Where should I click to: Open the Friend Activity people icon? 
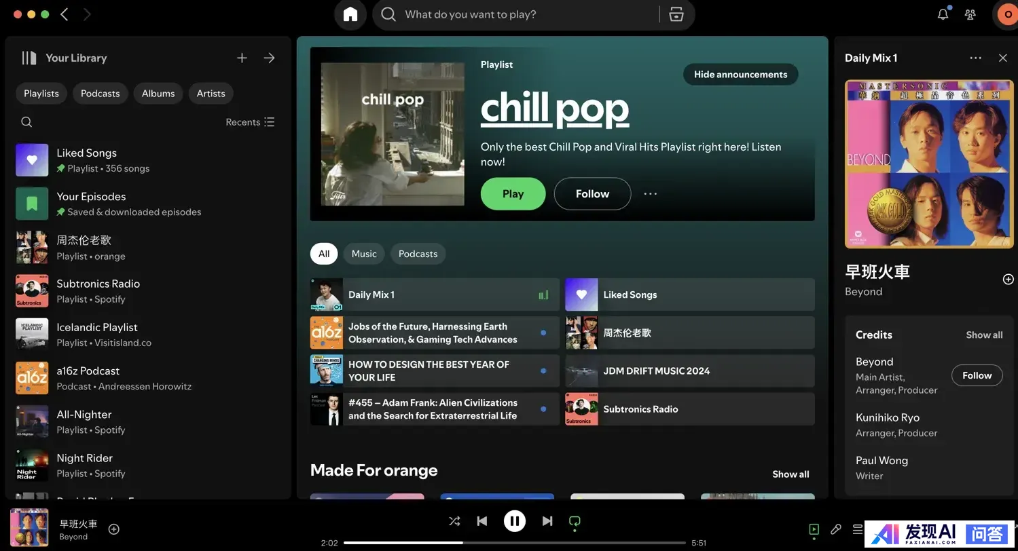tap(970, 14)
